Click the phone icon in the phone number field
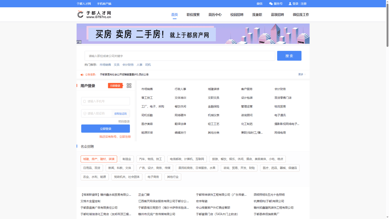This screenshot has height=219, width=389. click(85, 101)
